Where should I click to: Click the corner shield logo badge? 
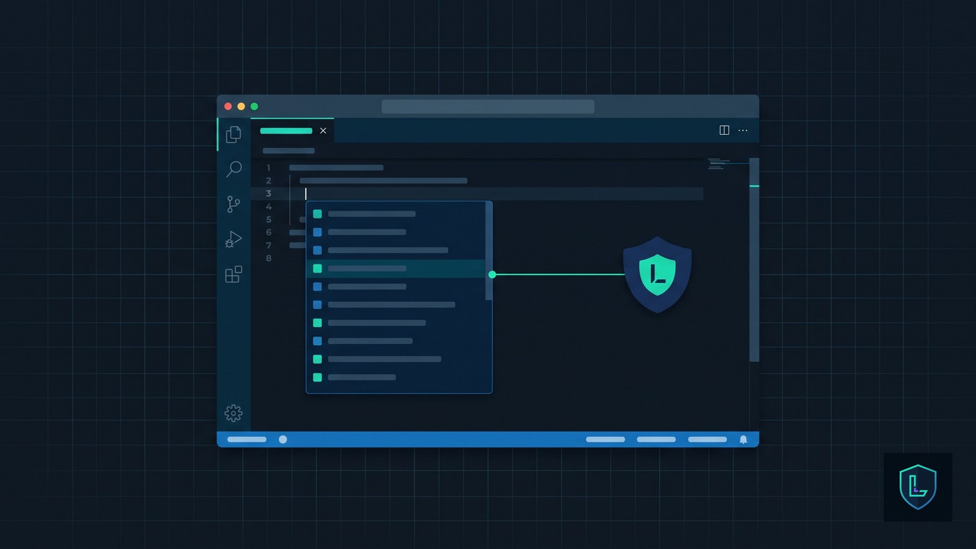click(x=918, y=487)
